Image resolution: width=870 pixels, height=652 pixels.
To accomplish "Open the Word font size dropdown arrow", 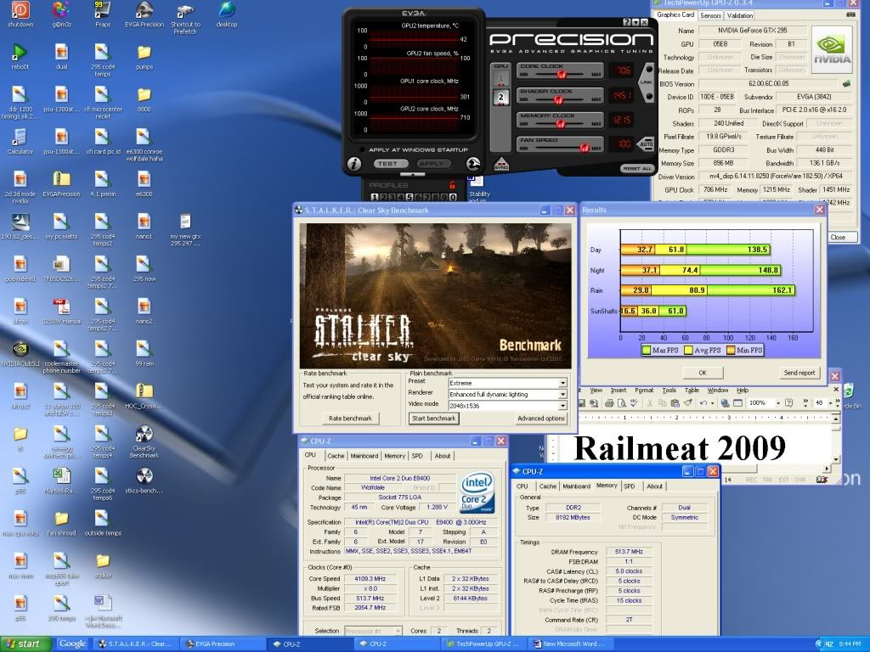I will [831, 403].
